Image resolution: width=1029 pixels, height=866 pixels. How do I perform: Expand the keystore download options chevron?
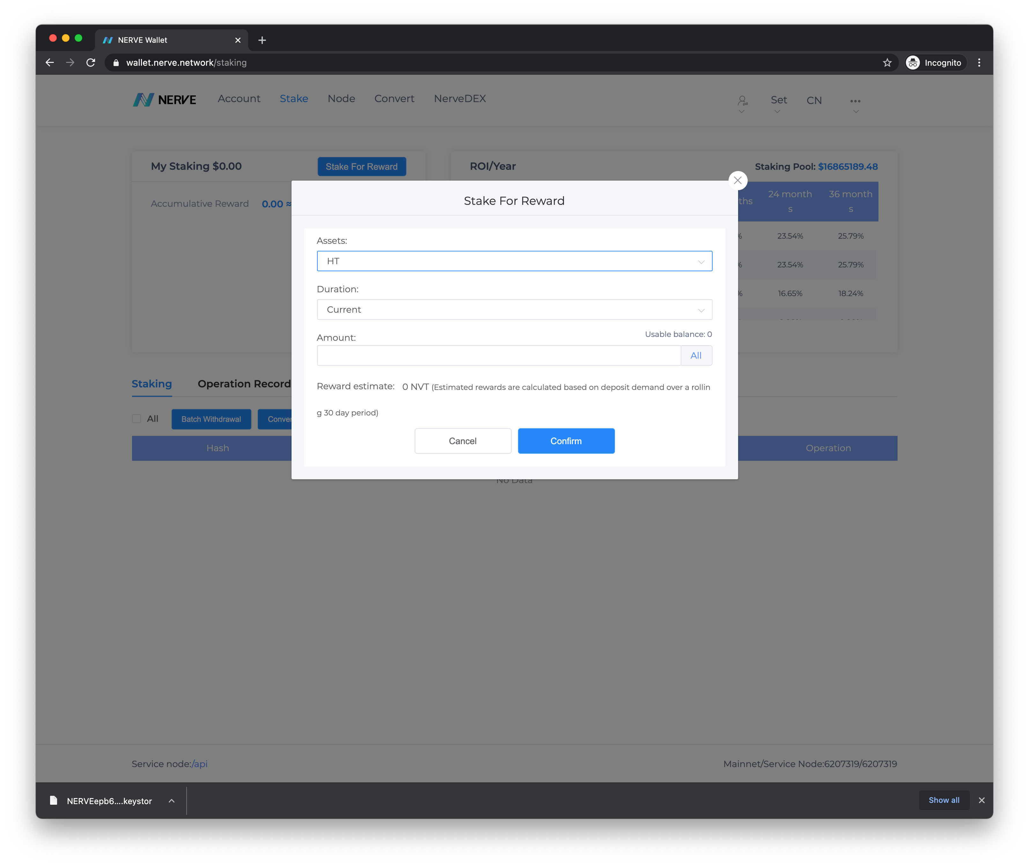pyautogui.click(x=171, y=801)
